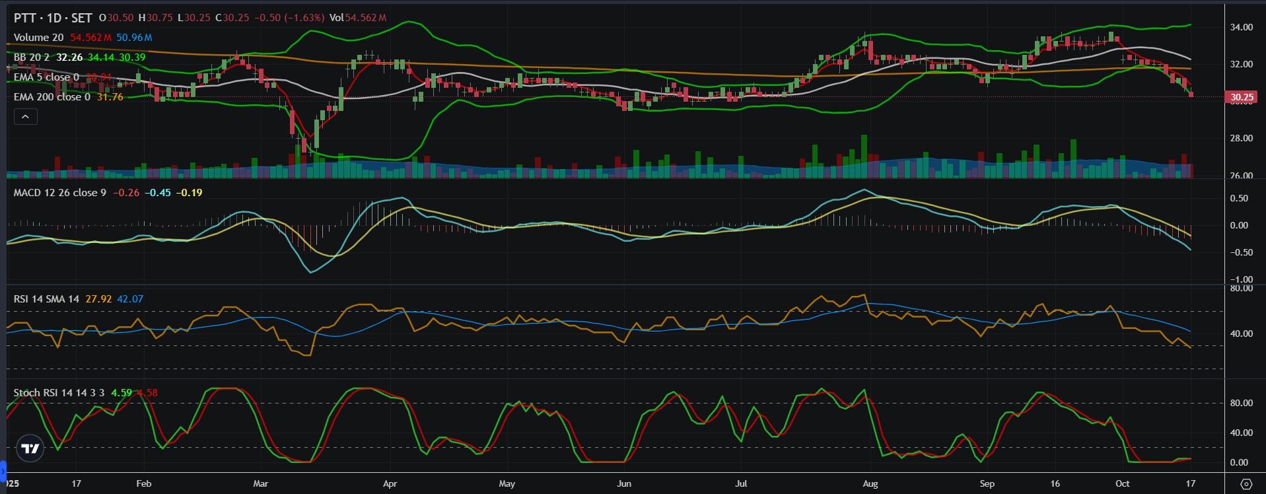
Task: Click the Vol 54.562M header value
Action: coord(358,18)
